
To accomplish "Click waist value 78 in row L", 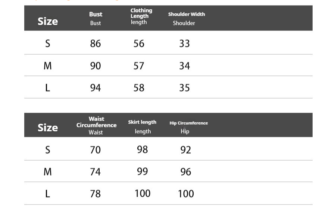I will pos(95,194).
